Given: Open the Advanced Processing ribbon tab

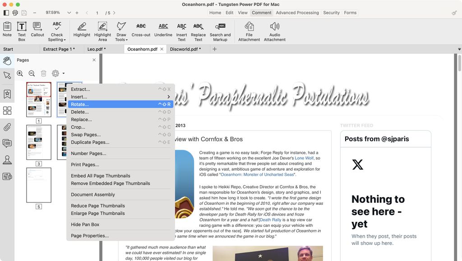Looking at the screenshot, I should tap(297, 13).
